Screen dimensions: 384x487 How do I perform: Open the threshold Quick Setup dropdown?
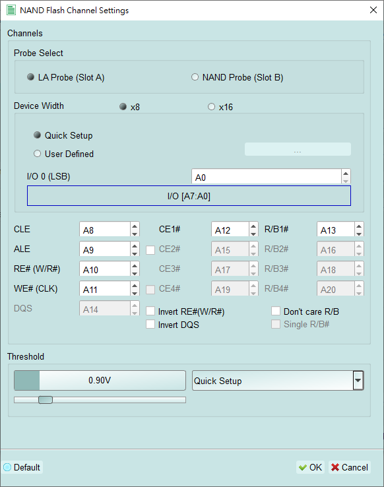click(358, 380)
